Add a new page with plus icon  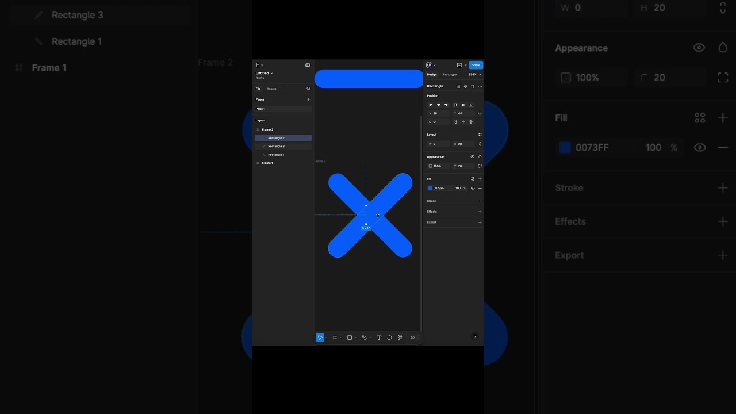(308, 99)
